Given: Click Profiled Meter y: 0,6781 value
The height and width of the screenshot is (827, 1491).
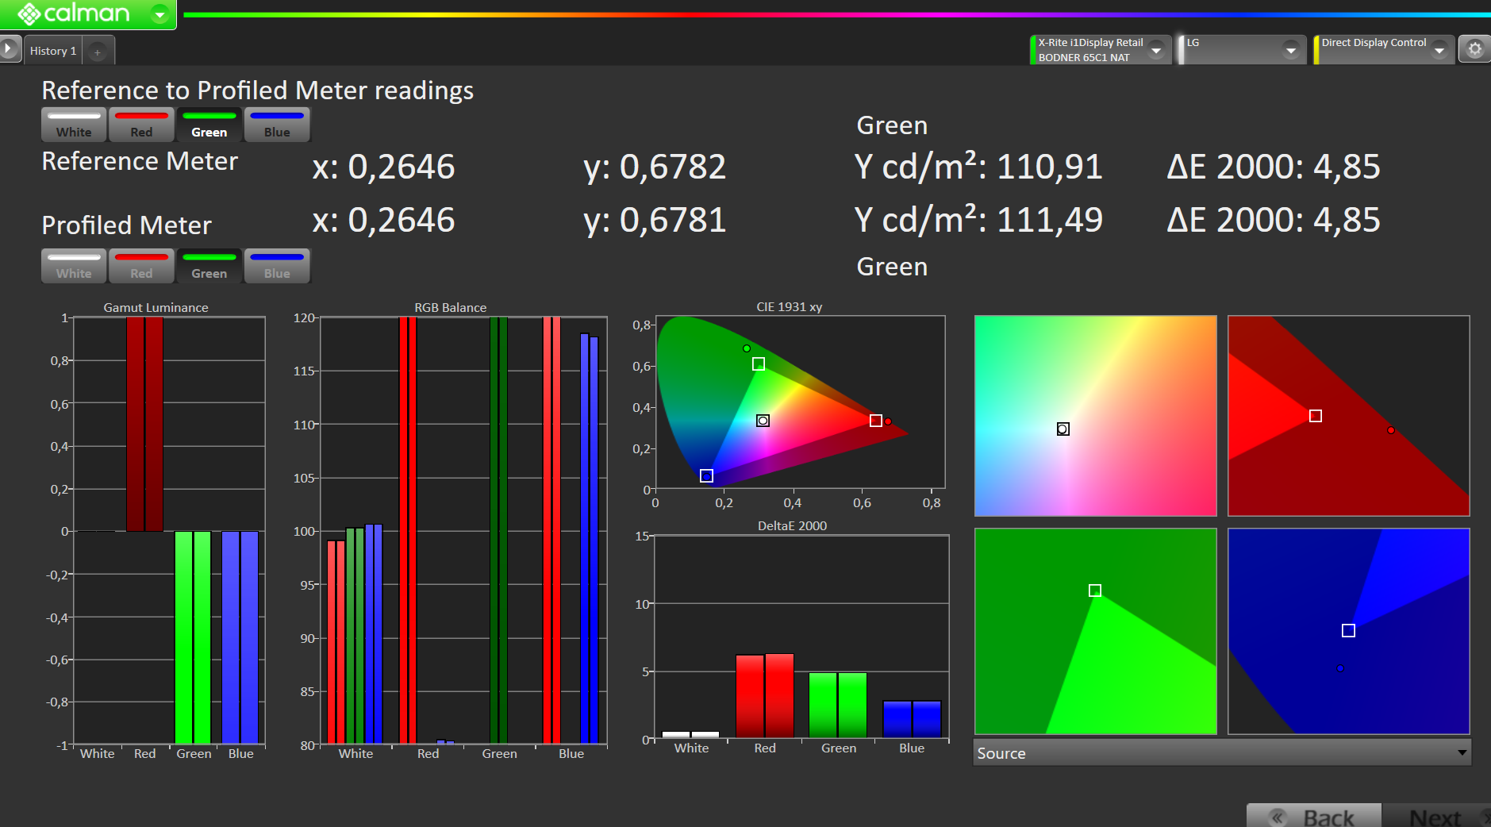Looking at the screenshot, I should 655,220.
